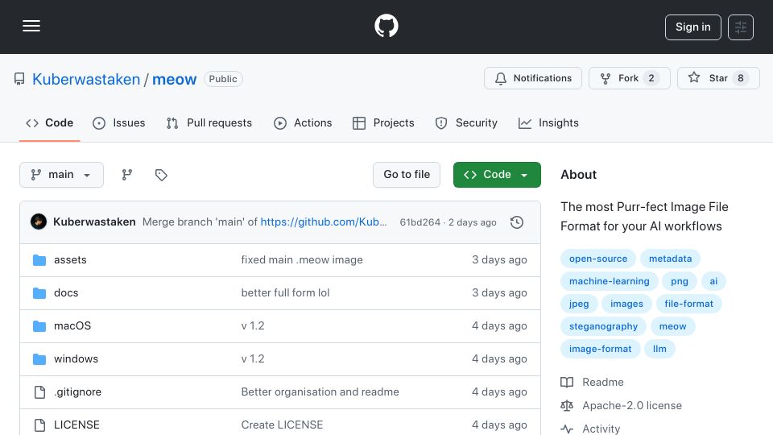Select the images topic tag
This screenshot has width=773, height=435.
point(626,304)
